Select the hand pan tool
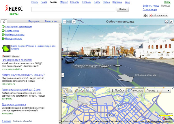Viewport: 174px width, 124px height. pos(65,91)
